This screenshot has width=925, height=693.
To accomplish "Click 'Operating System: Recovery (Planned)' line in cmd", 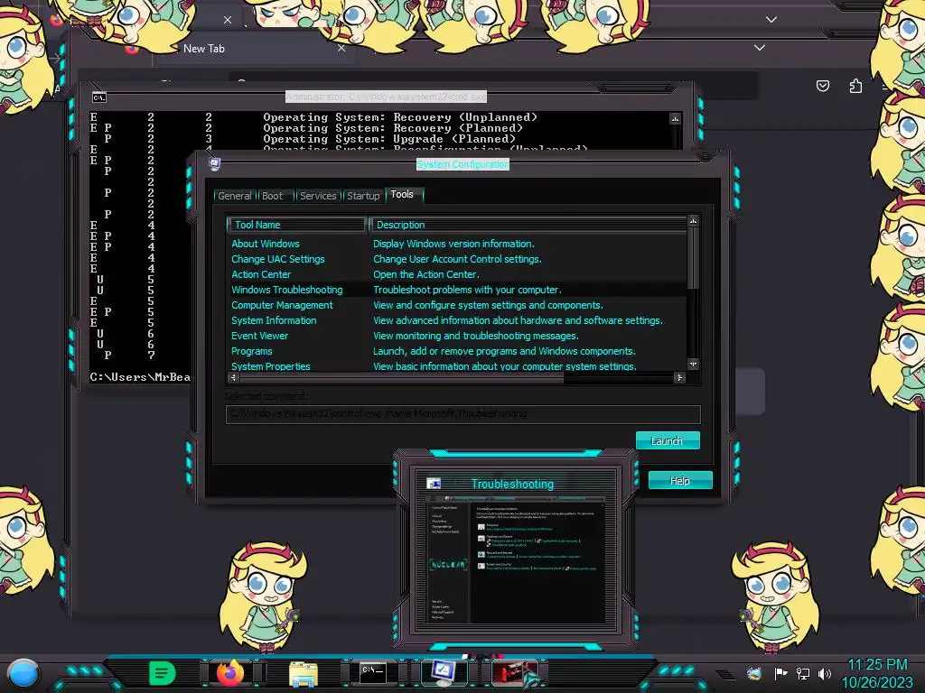I will coord(393,128).
